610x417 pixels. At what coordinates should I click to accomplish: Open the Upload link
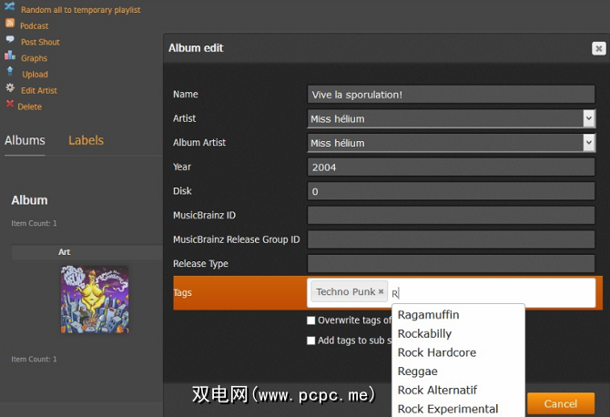[x=35, y=75]
